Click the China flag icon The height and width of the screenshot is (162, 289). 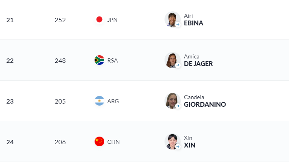point(99,141)
